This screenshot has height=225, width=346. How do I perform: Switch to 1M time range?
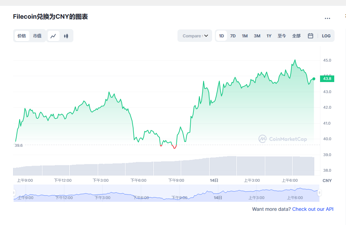pos(245,36)
